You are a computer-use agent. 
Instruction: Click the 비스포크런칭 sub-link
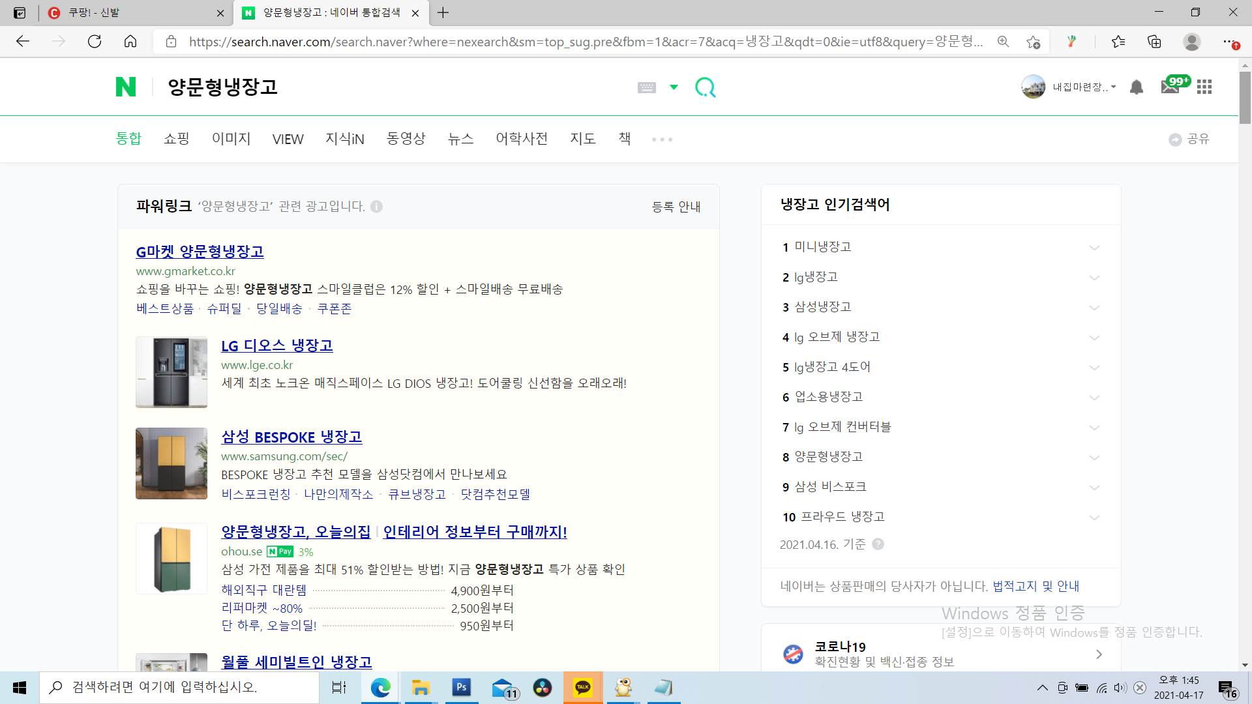pos(256,494)
